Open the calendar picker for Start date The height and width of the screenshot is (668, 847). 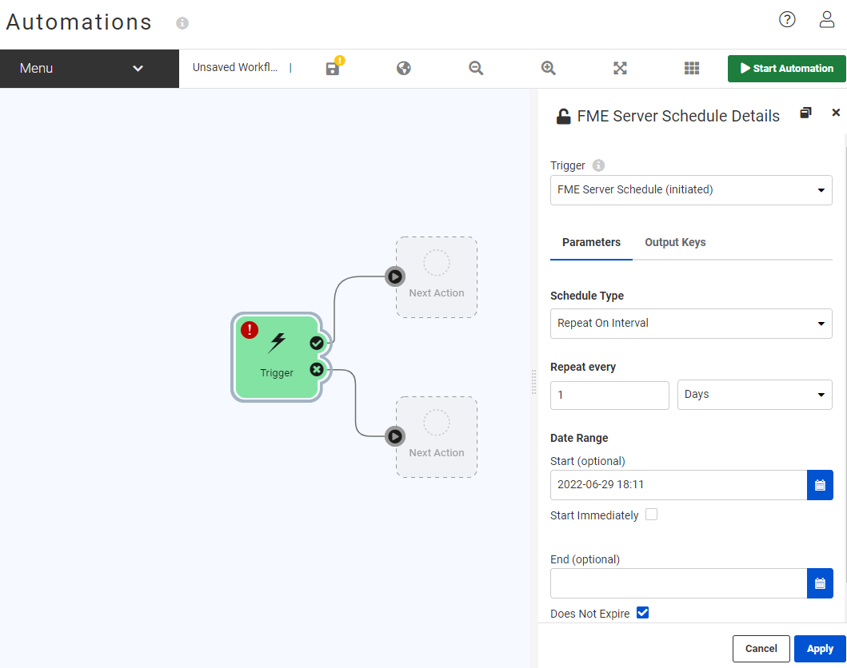pos(820,485)
